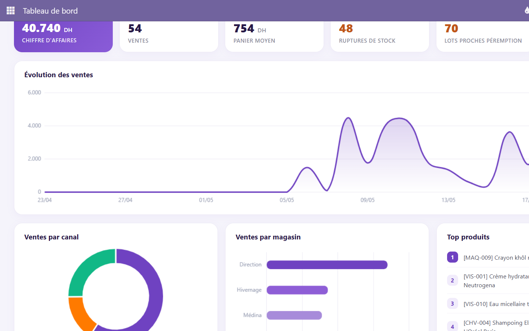Click the 09/05 date label
Screen dimensions: 529x331
368,200
